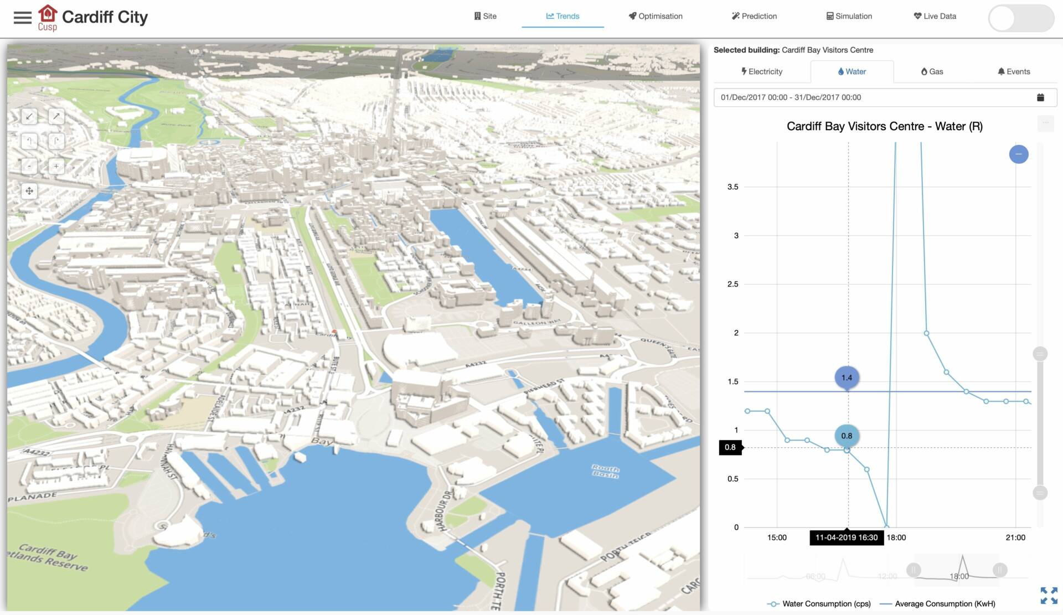The width and height of the screenshot is (1063, 615).
Task: Go to the Simulation section
Action: (849, 16)
